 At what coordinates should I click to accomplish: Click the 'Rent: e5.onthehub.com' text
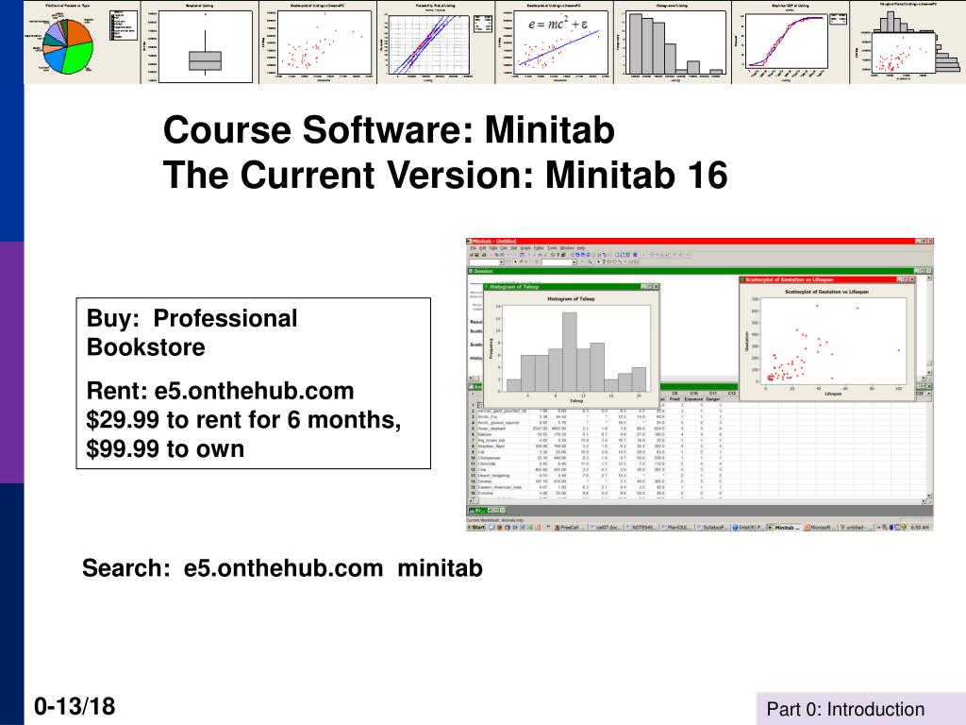coord(220,391)
